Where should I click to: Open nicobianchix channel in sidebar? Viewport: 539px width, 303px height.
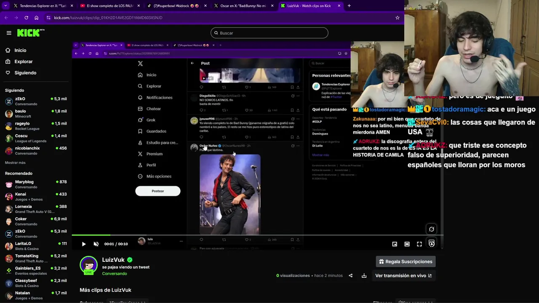[x=36, y=151]
